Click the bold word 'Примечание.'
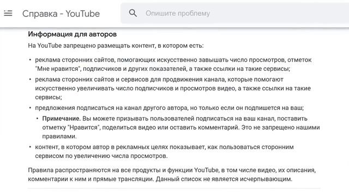This screenshot has height=196, width=349. point(62,119)
